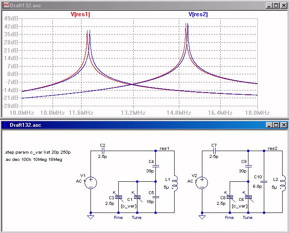
Task: Click variable capacitor C3 symbol
Action: [119, 197]
